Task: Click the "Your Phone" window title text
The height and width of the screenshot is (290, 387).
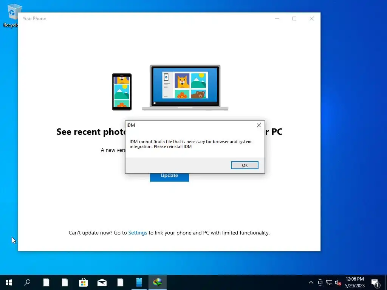Action: (34, 19)
